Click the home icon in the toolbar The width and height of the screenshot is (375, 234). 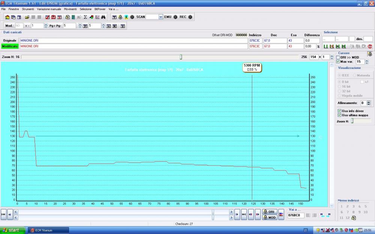[x=7, y=17]
